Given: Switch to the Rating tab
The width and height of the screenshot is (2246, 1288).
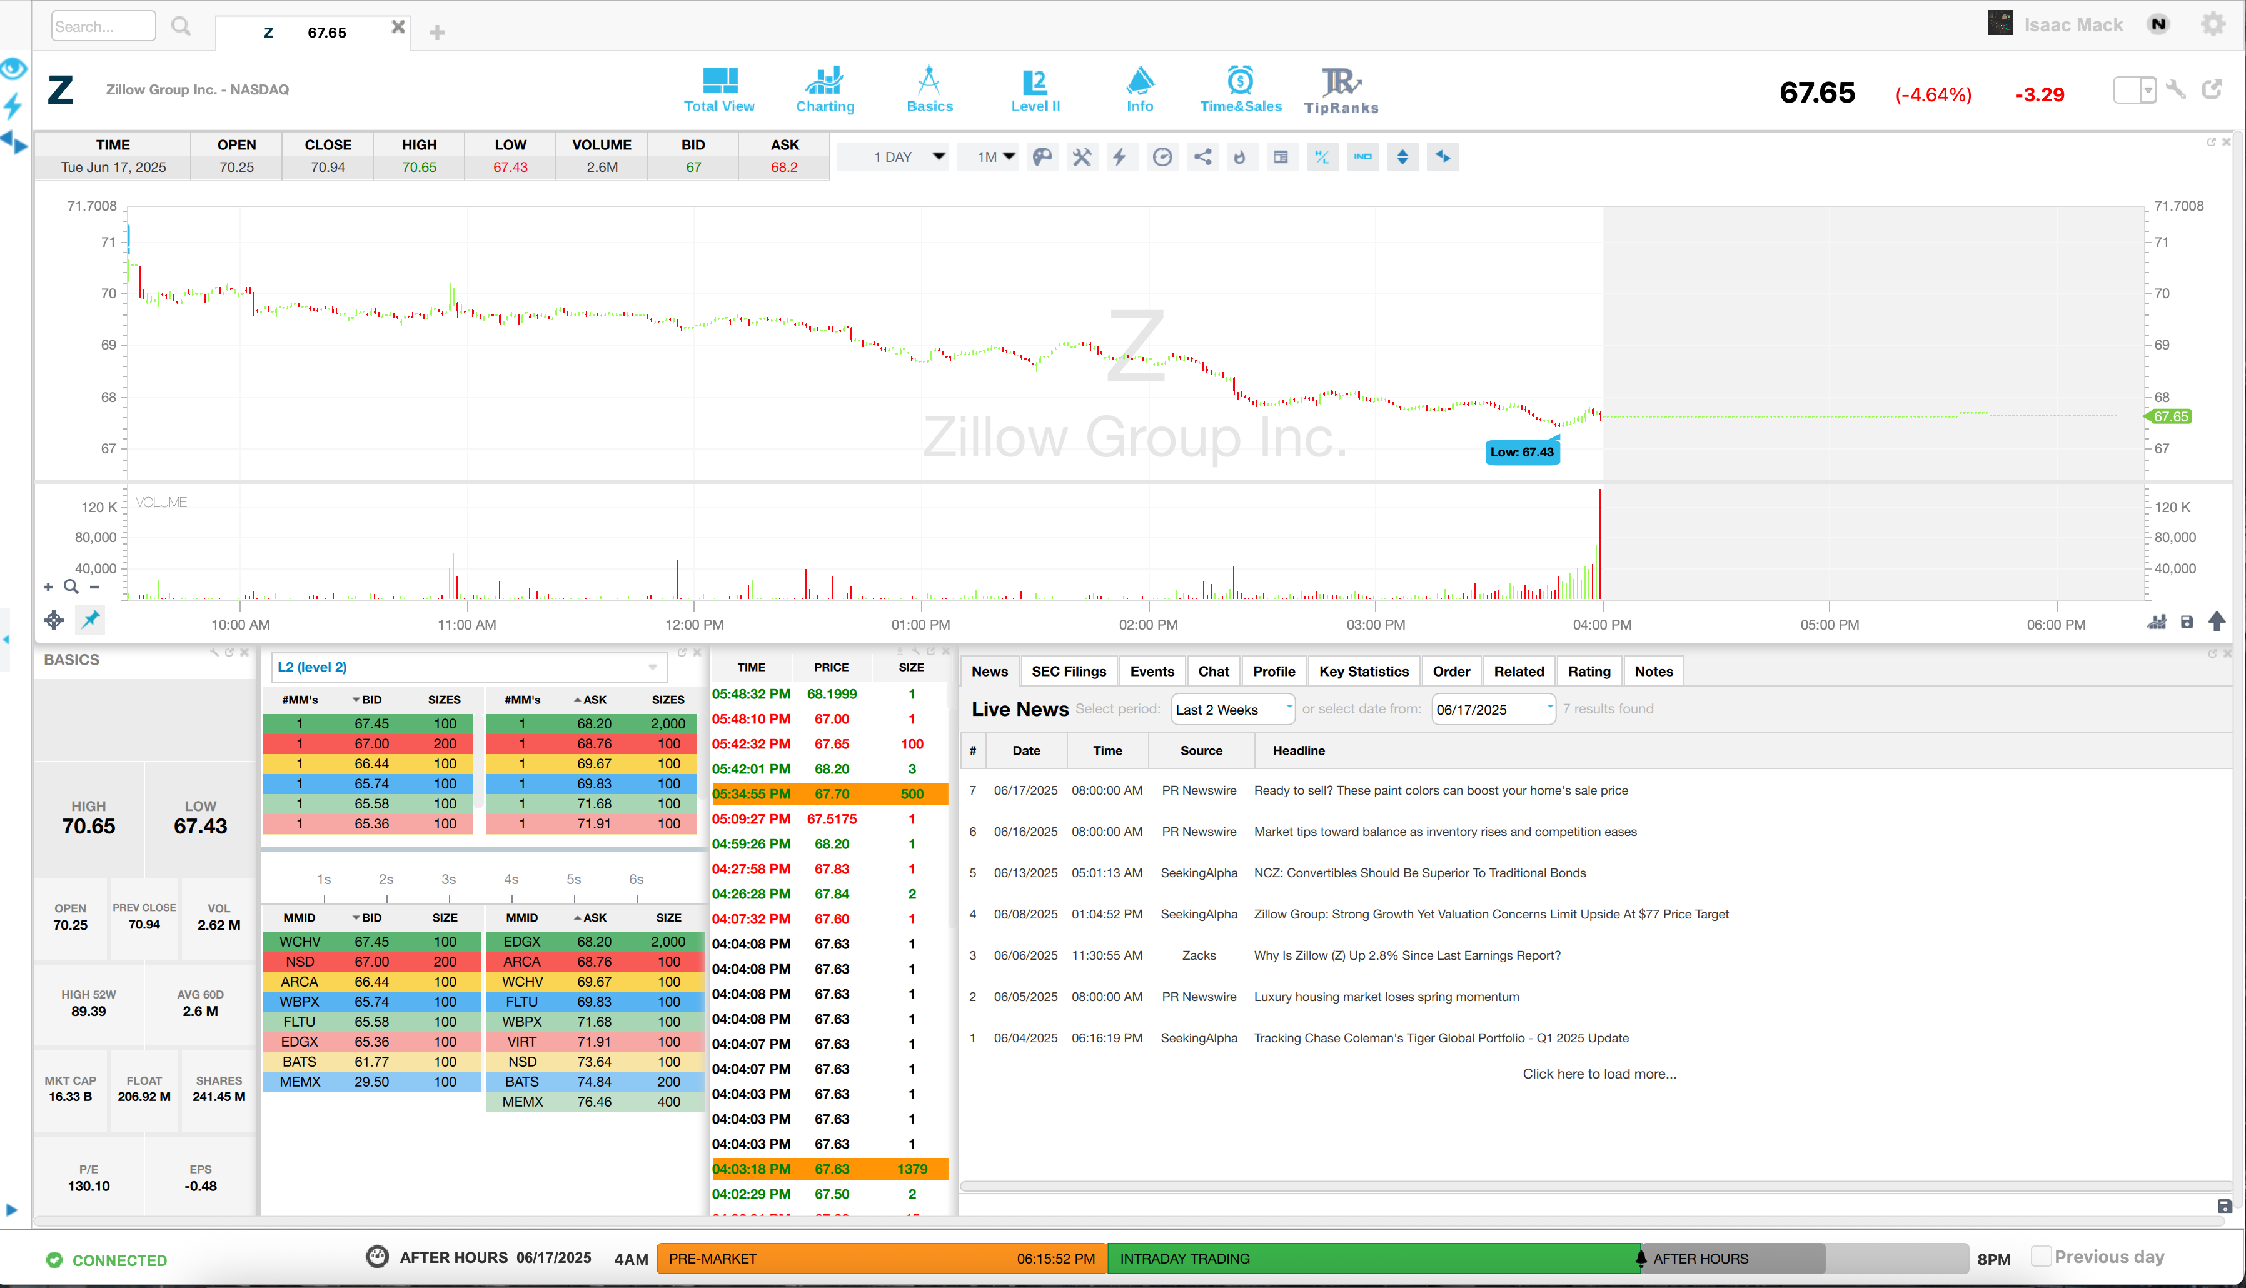Looking at the screenshot, I should click(x=1589, y=672).
